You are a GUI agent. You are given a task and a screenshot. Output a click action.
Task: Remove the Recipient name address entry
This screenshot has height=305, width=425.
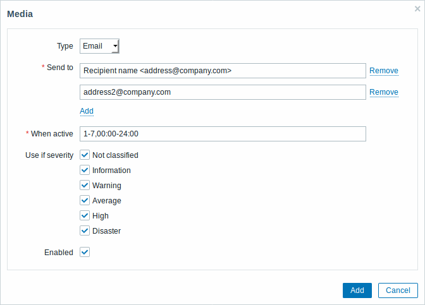(x=383, y=71)
